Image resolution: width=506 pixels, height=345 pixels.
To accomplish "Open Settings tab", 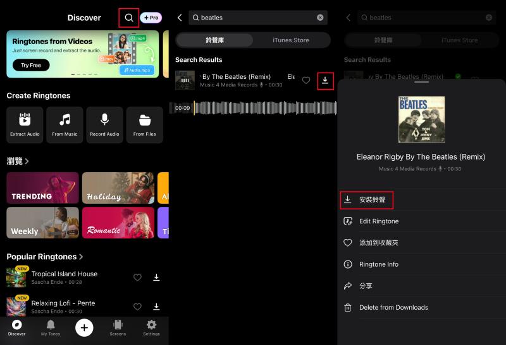I will click(x=151, y=328).
